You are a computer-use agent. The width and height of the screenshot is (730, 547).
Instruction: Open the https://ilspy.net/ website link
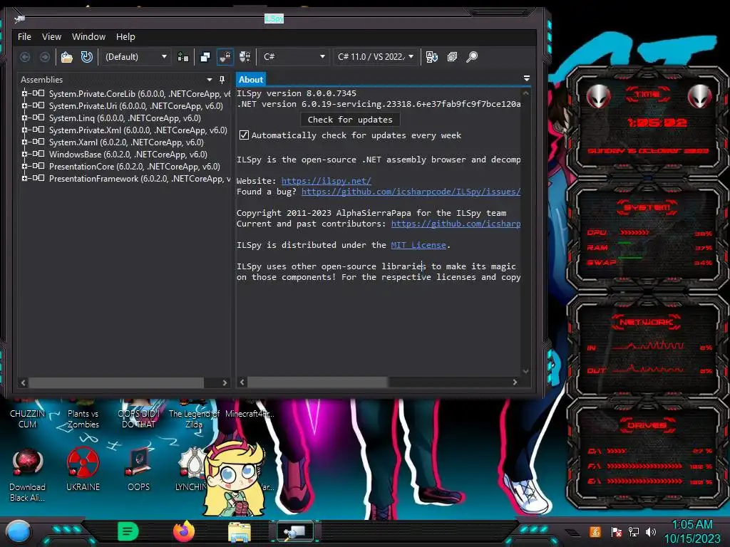click(x=326, y=181)
